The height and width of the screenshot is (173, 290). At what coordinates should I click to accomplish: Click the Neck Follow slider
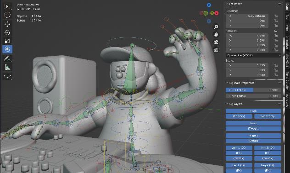pos(253,90)
